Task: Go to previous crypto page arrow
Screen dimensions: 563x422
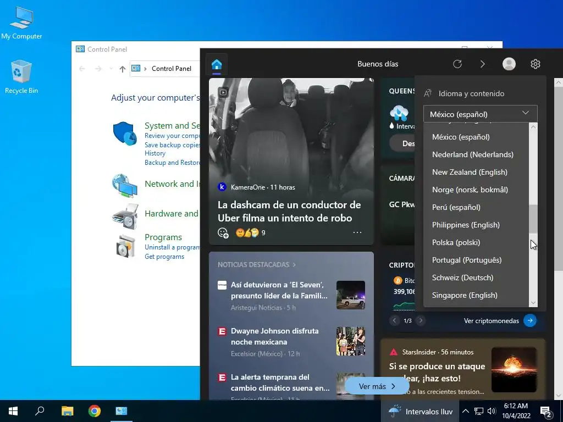Action: [x=394, y=320]
